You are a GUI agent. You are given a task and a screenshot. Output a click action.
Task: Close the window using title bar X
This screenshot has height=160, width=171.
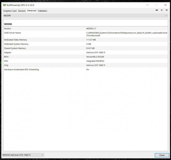tap(165, 5)
